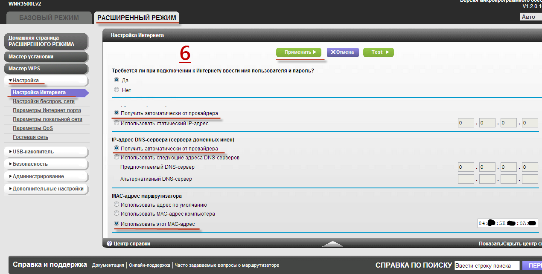Screen dimensions: 542x274
Task: Select Получить автоматически for DNS-сервера
Action: [117, 148]
